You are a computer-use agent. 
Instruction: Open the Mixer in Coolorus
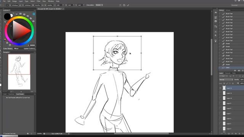pos(16,49)
